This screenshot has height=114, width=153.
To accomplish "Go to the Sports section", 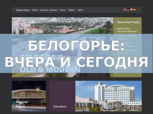I will point(81,10).
